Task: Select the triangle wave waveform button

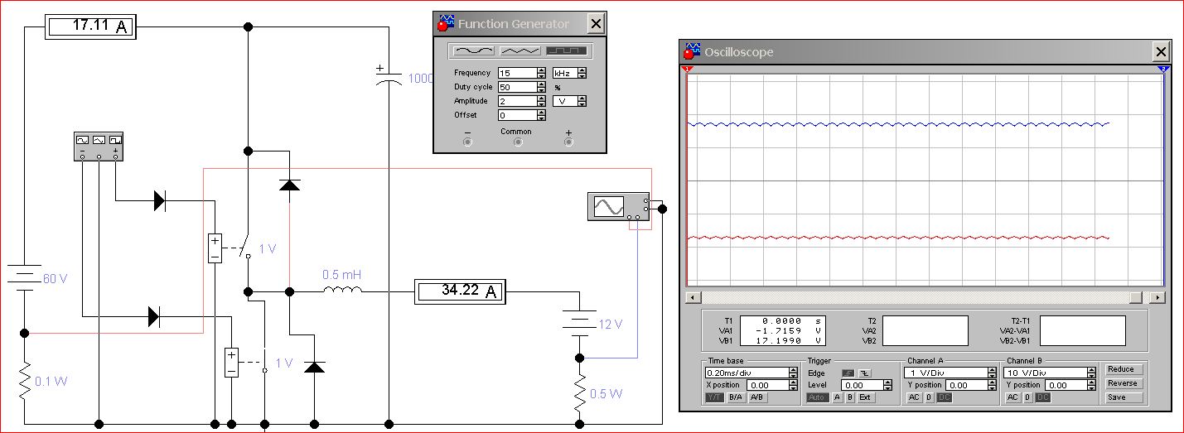Action: 520,51
